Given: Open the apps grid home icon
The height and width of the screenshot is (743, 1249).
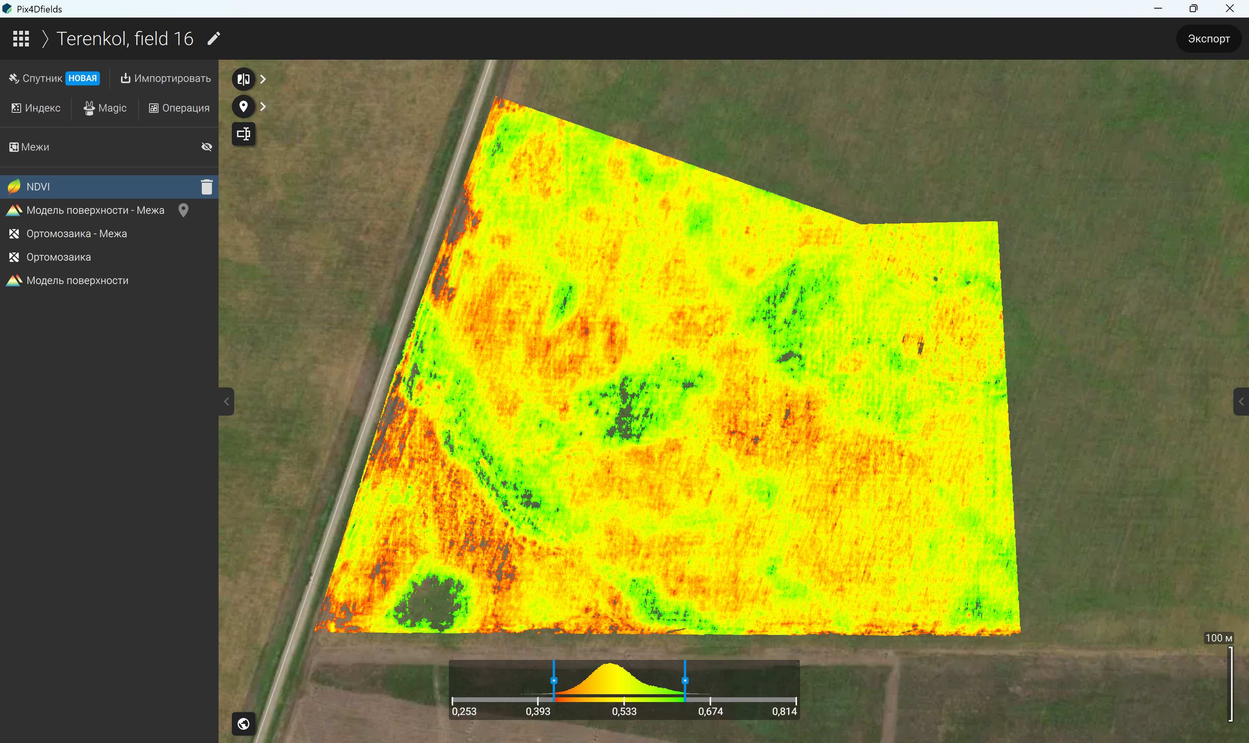Looking at the screenshot, I should click(x=21, y=39).
